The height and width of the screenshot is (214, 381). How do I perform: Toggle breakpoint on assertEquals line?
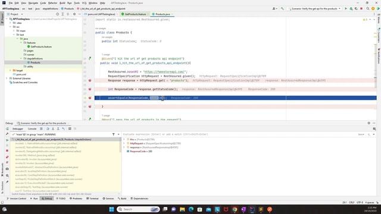(x=90, y=97)
